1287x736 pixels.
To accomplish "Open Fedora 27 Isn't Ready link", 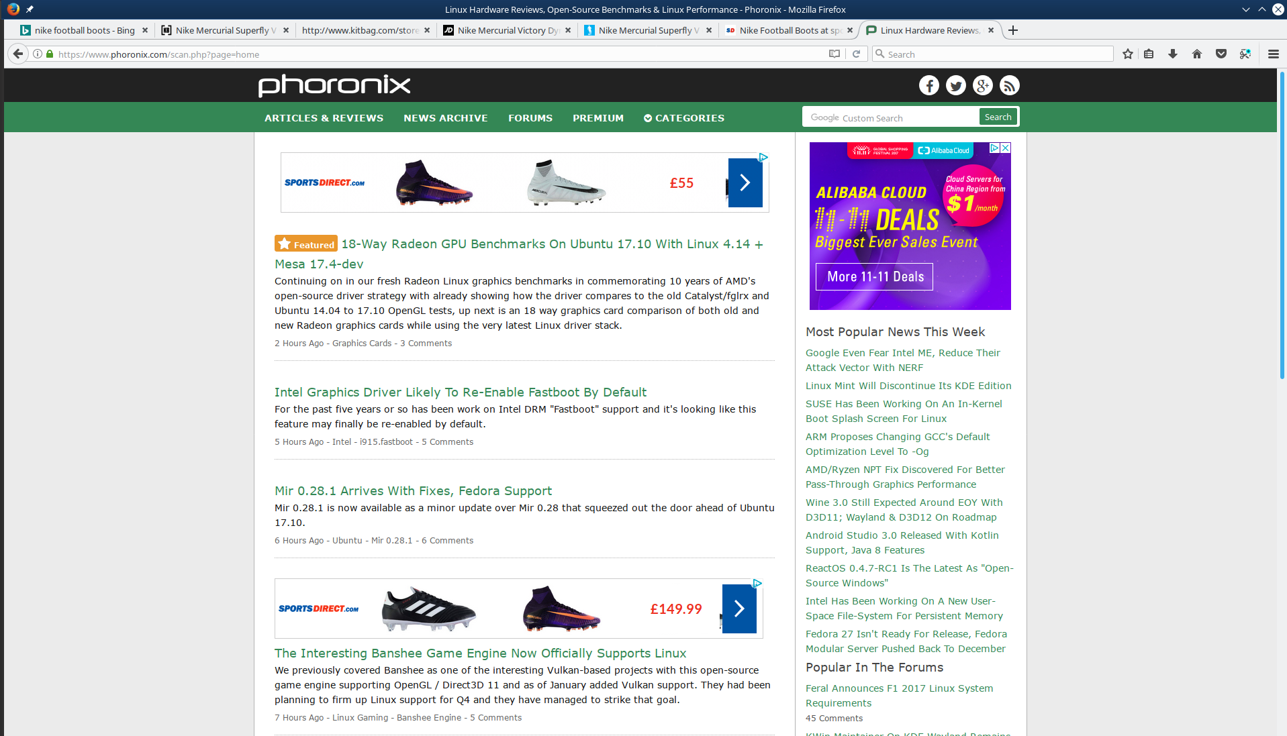I will (x=906, y=641).
